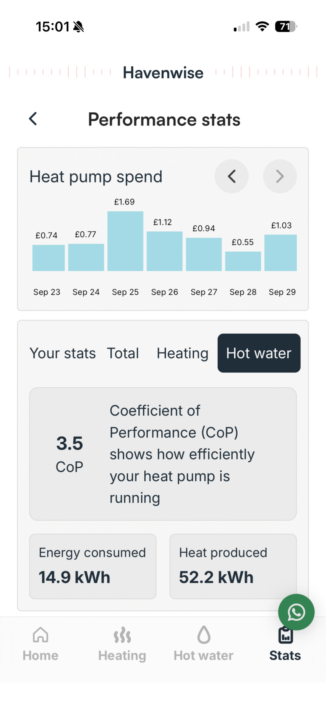Switch to the Total stats tab
Screen dimensions: 326x710
point(123,353)
